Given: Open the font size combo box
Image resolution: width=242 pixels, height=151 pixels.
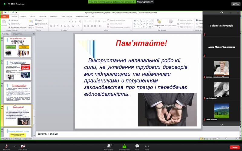Looking at the screenshot, I should (x=68, y=21).
